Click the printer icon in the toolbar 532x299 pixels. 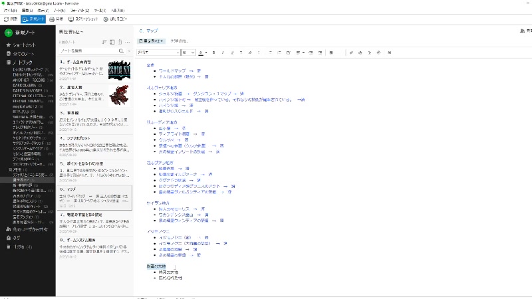point(51,19)
